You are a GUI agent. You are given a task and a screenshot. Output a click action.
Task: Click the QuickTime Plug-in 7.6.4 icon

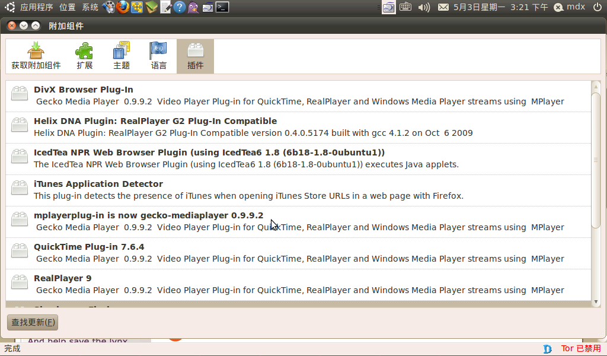[x=20, y=250]
